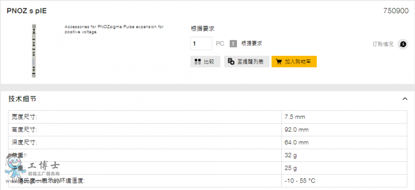Viewport: 415px width, 190px height.
Task: Click the shopping cart icon on yellow button
Action: [x=279, y=61]
